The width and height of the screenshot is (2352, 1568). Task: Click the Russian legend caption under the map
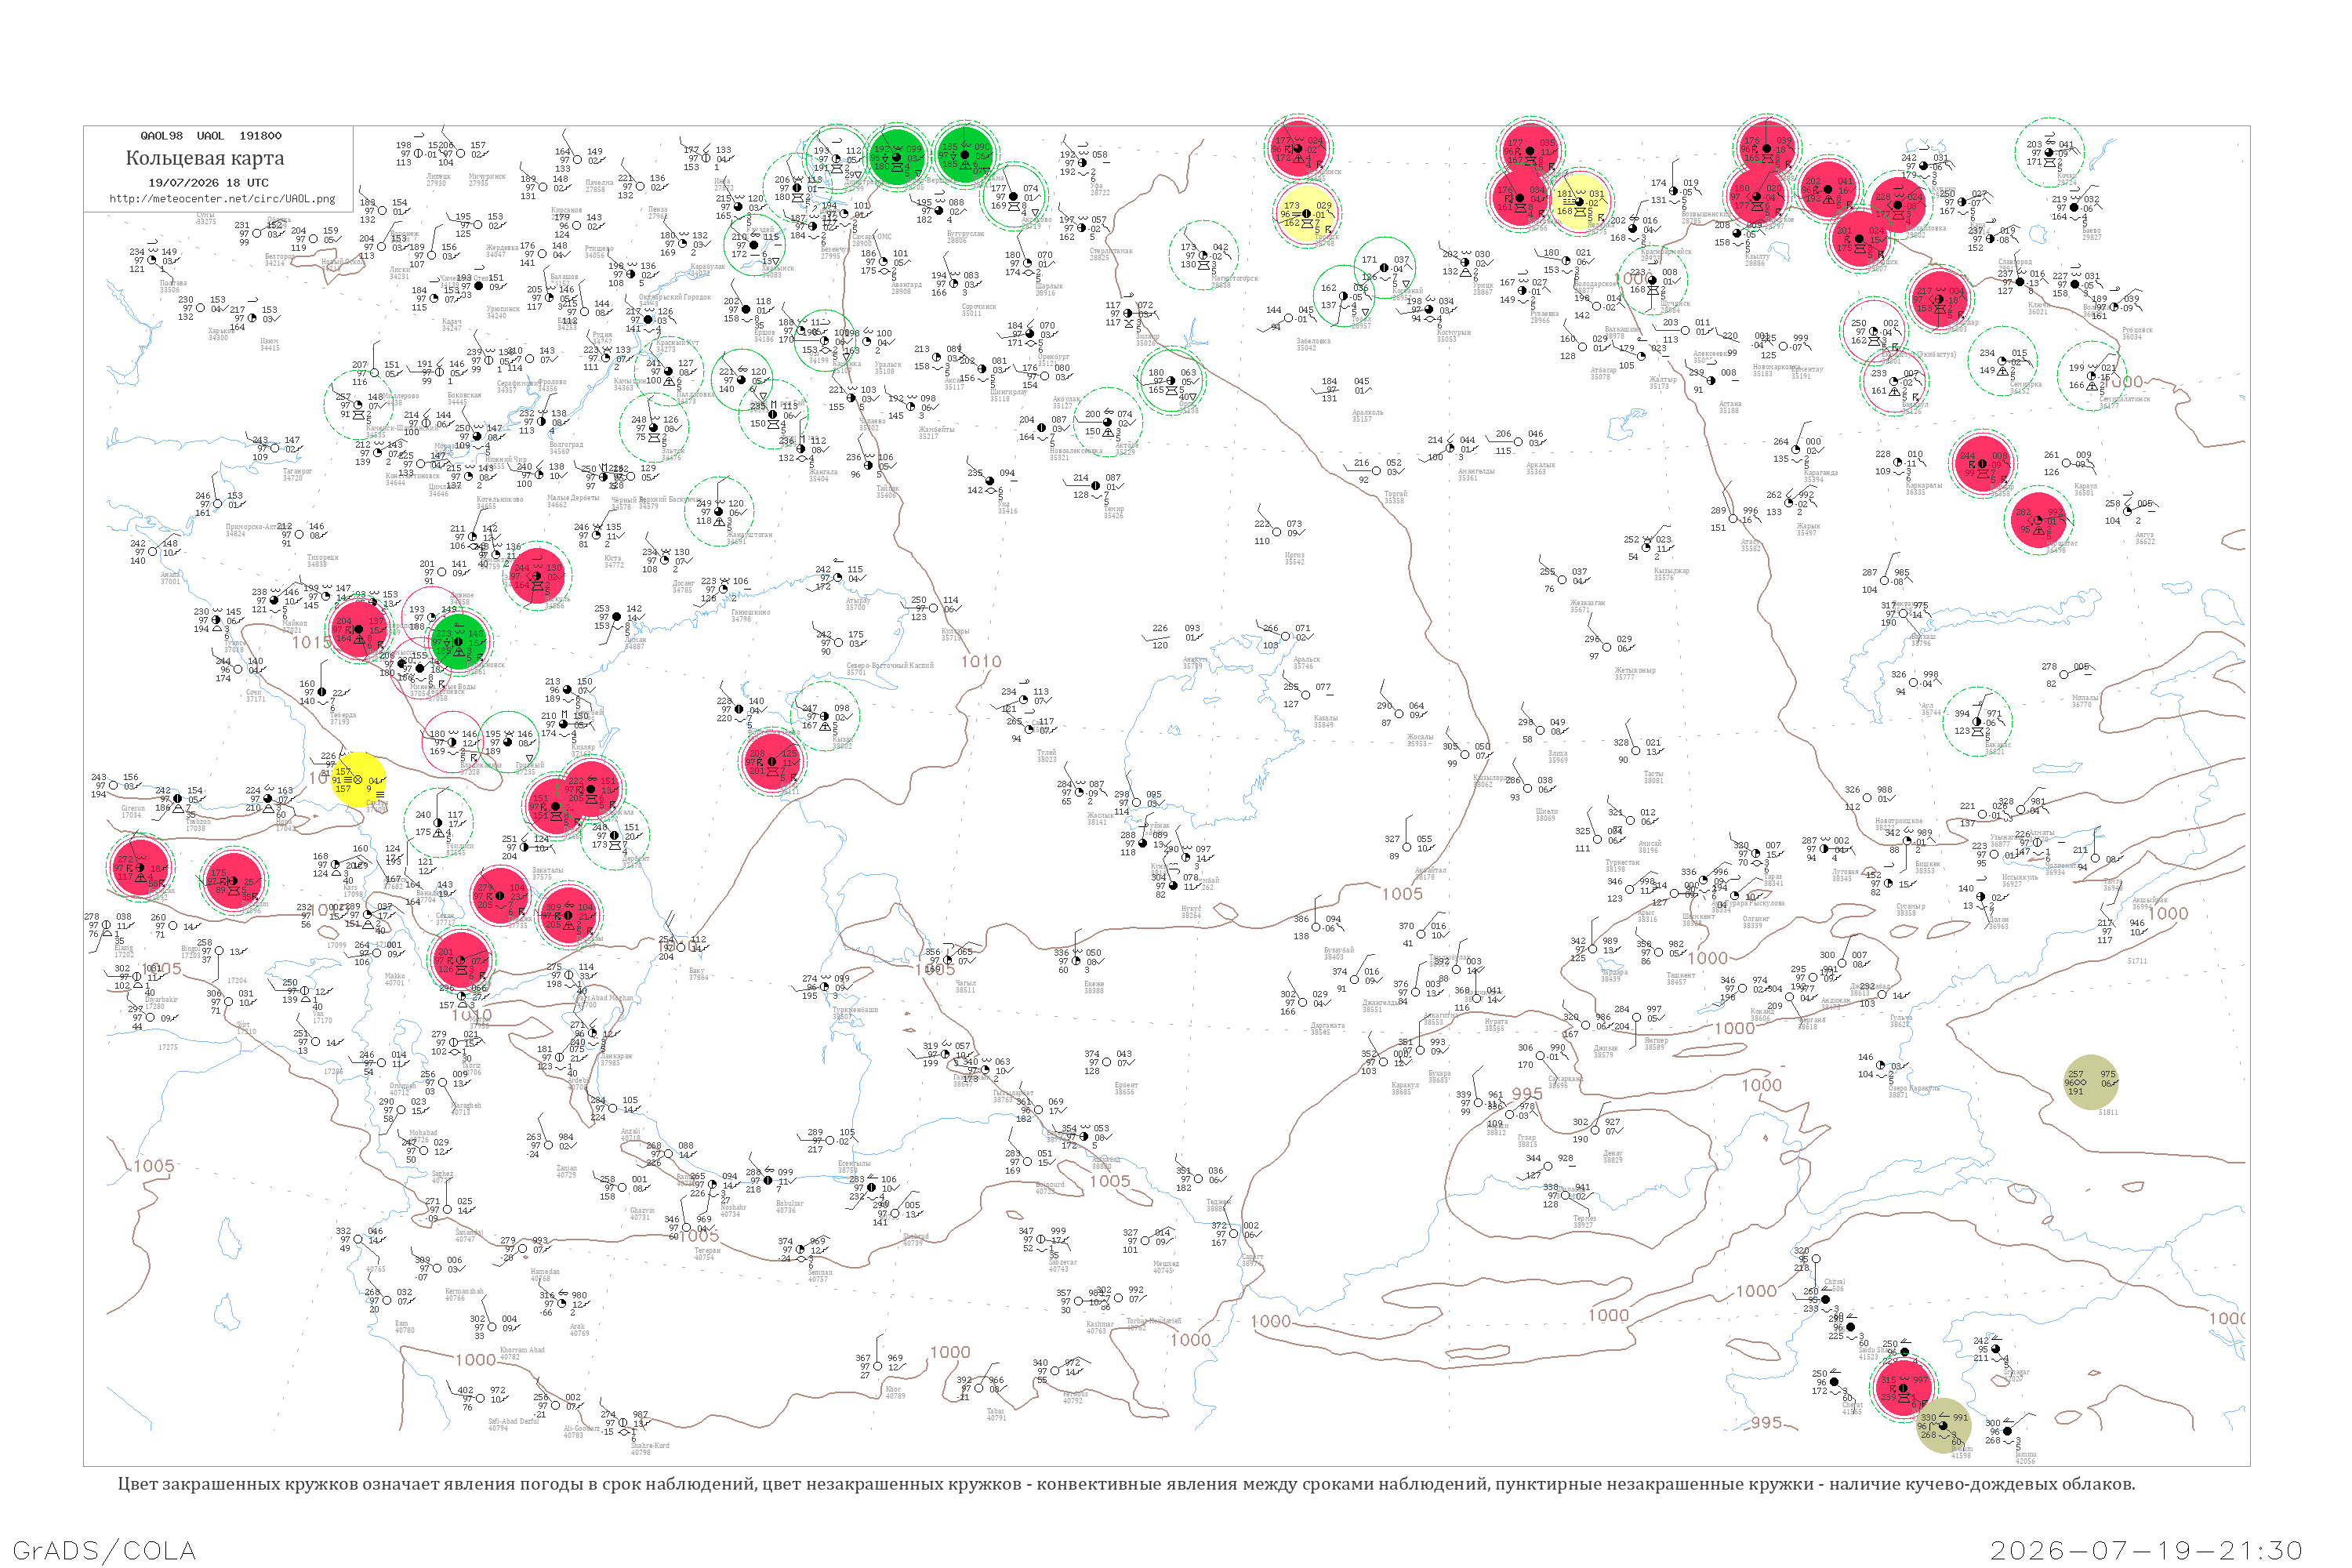pyautogui.click(x=1126, y=1484)
